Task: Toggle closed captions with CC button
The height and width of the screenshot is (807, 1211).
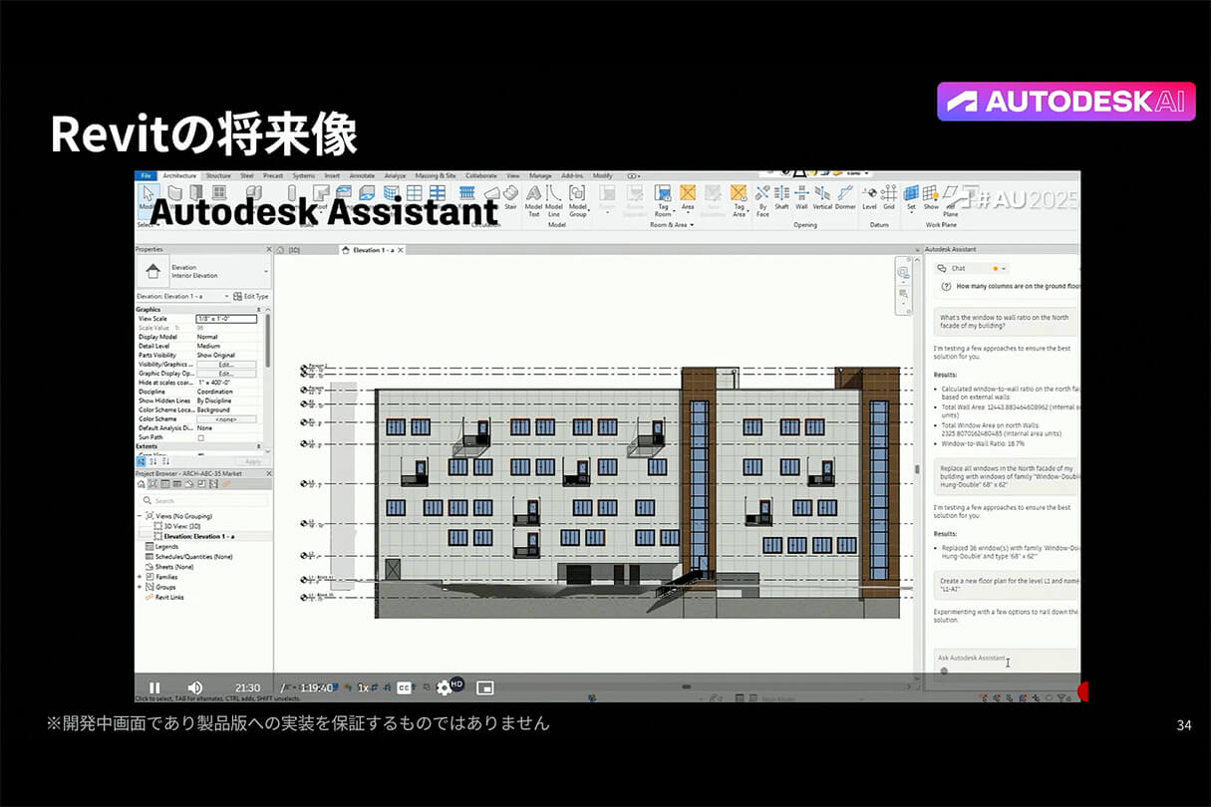Action: click(x=405, y=687)
